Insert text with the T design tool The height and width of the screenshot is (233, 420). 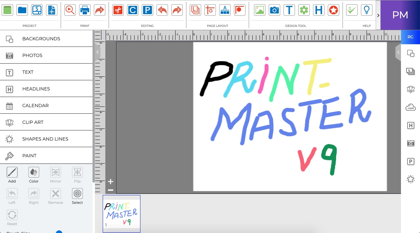[x=289, y=10]
